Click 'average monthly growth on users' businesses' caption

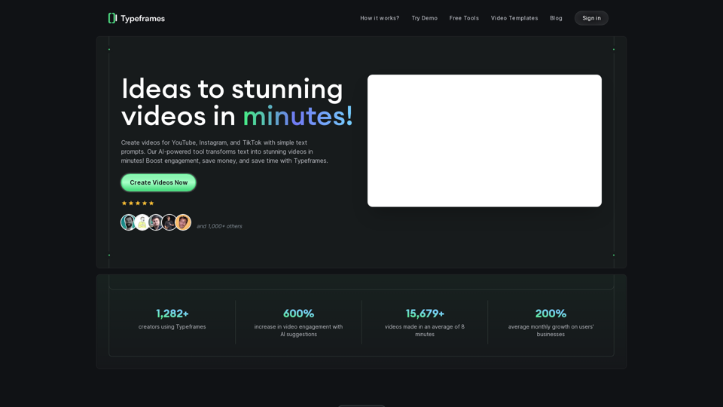point(551,330)
